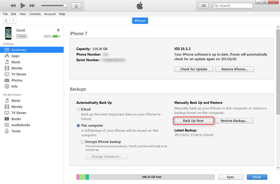Open the Edit menu
The image size is (280, 184).
(x=13, y=14)
